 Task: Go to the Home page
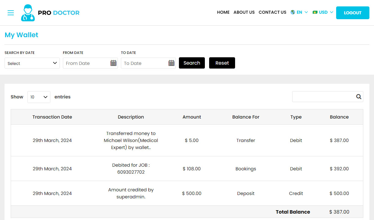(223, 12)
